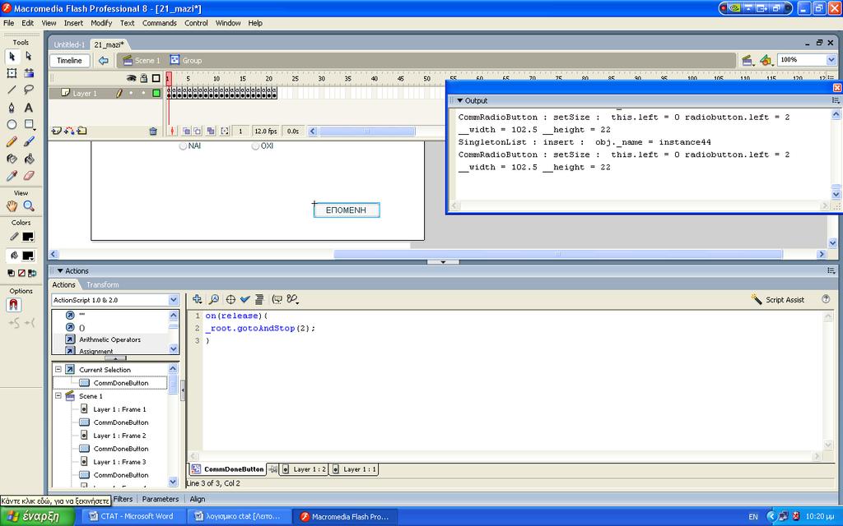Collapse the Output panel triangle
The height and width of the screenshot is (526, 843).
[x=459, y=100]
